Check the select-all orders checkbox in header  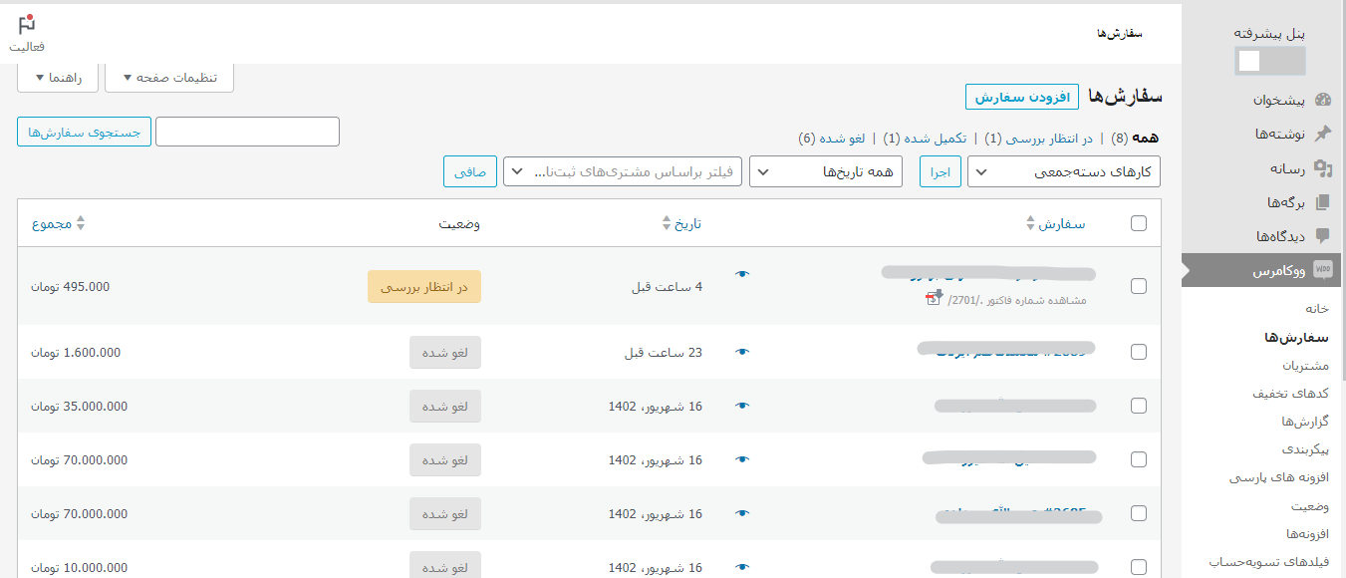click(1139, 224)
